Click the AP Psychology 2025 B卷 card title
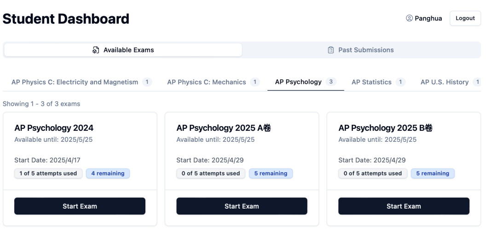497x244 pixels. coord(385,128)
